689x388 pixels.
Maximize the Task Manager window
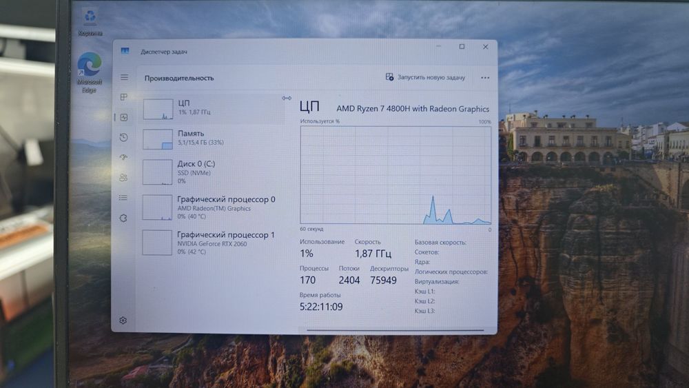462,47
